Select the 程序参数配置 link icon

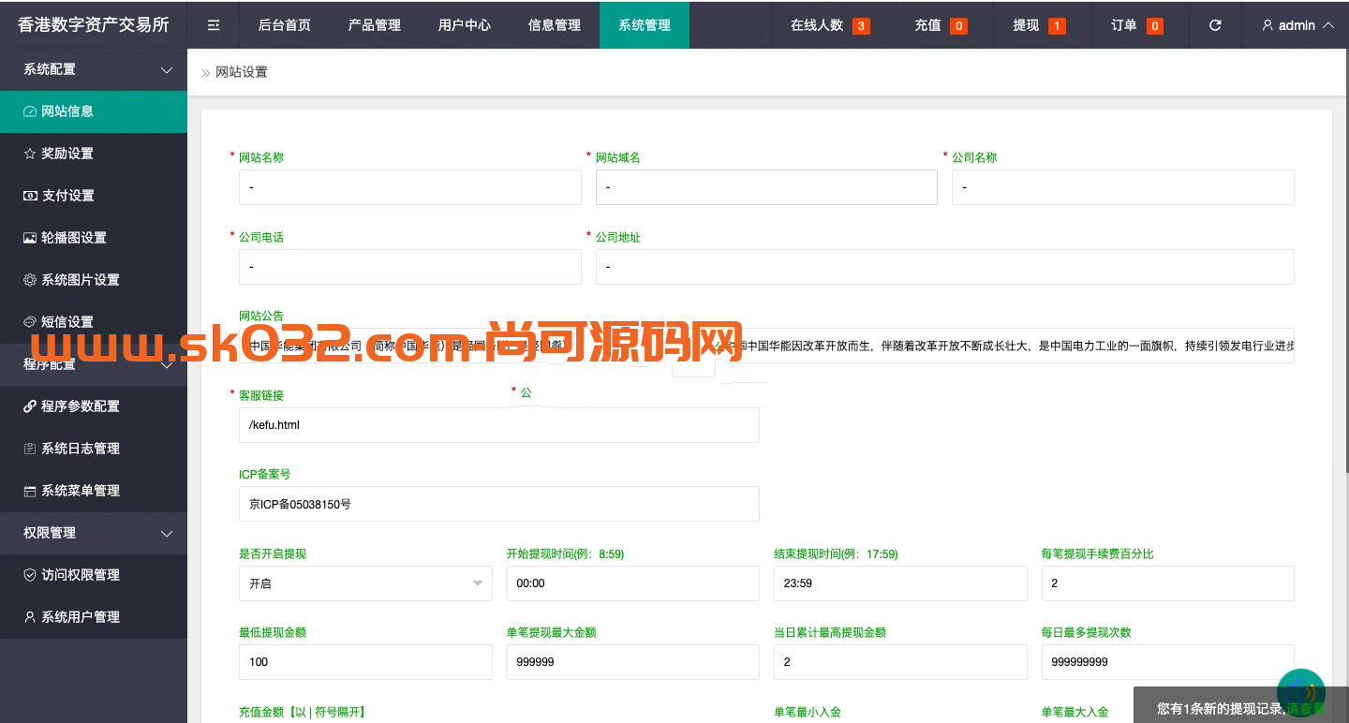coord(30,406)
